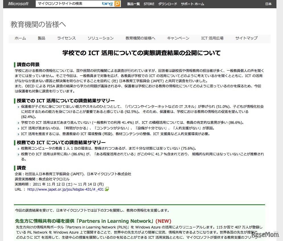Select the ライセンス navigation tab
283x241 pixels.
point(66,38)
